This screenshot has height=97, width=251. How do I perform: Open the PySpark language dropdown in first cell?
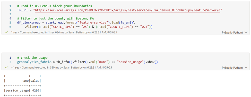click(235, 33)
